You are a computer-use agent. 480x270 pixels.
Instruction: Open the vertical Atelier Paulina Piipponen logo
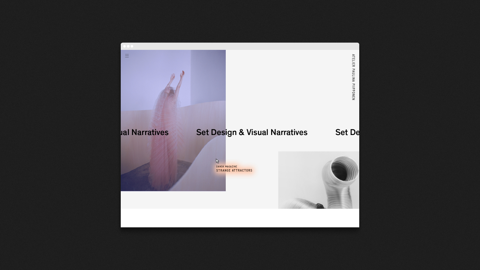click(353, 77)
